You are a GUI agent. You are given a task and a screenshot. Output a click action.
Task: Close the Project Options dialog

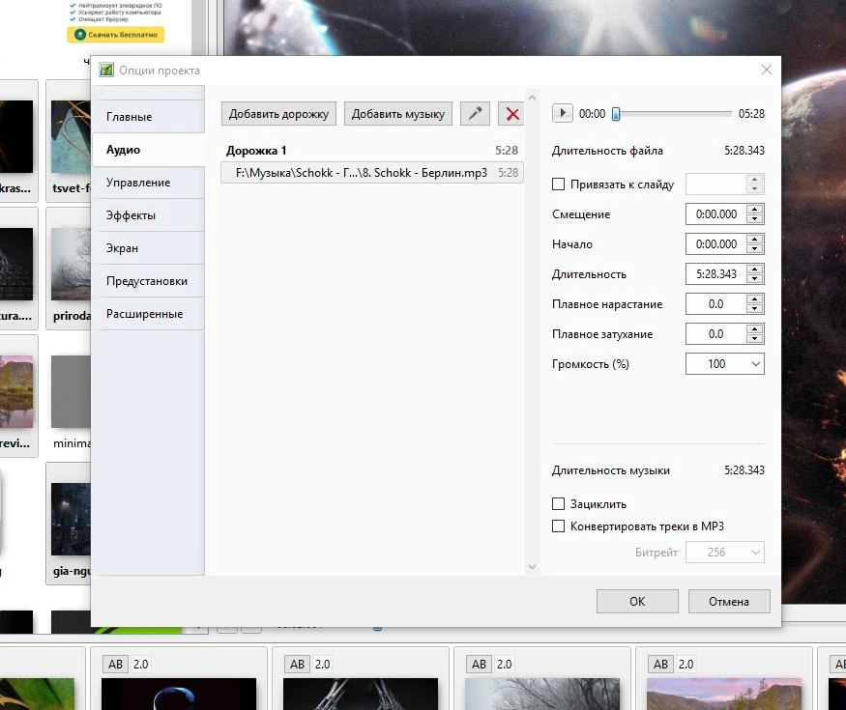(766, 70)
